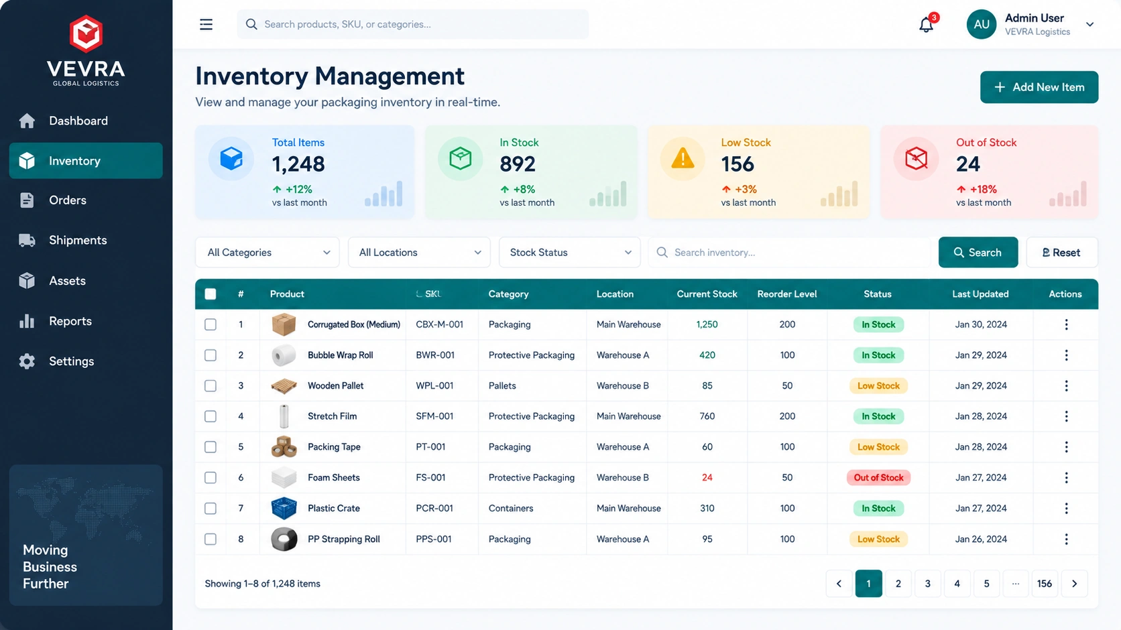
Task: Open the All Categories dropdown
Action: [x=268, y=253]
